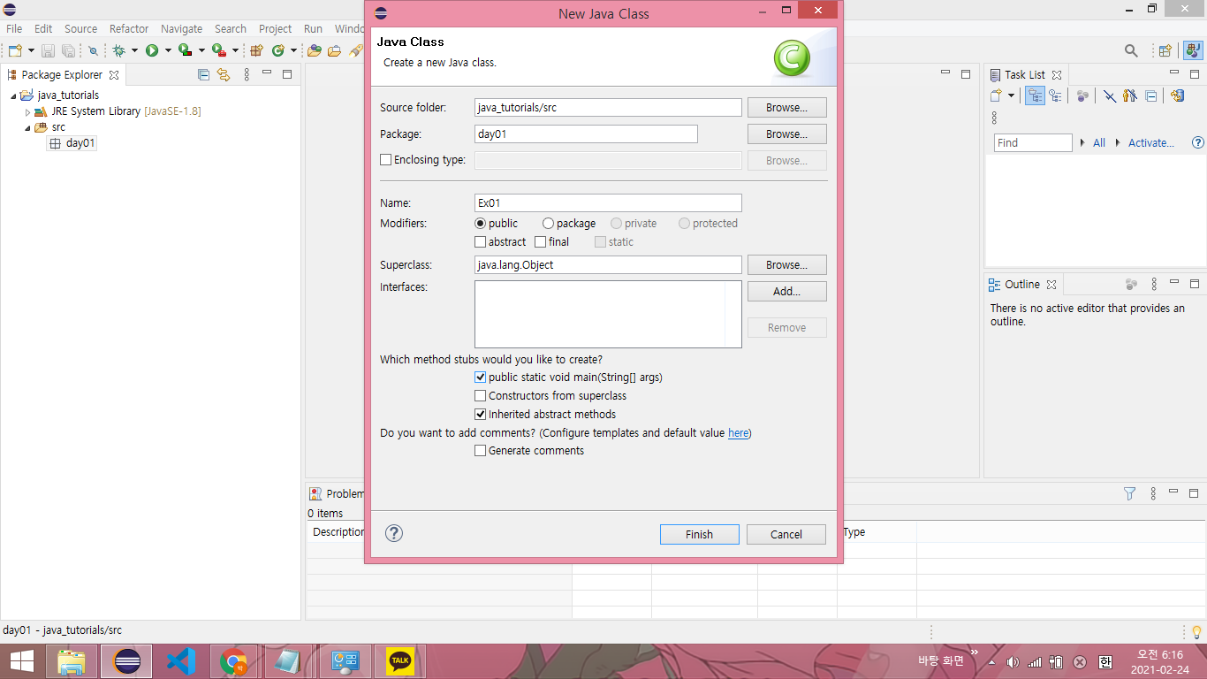Open the Edit menu
The width and height of the screenshot is (1207, 679).
(x=43, y=28)
